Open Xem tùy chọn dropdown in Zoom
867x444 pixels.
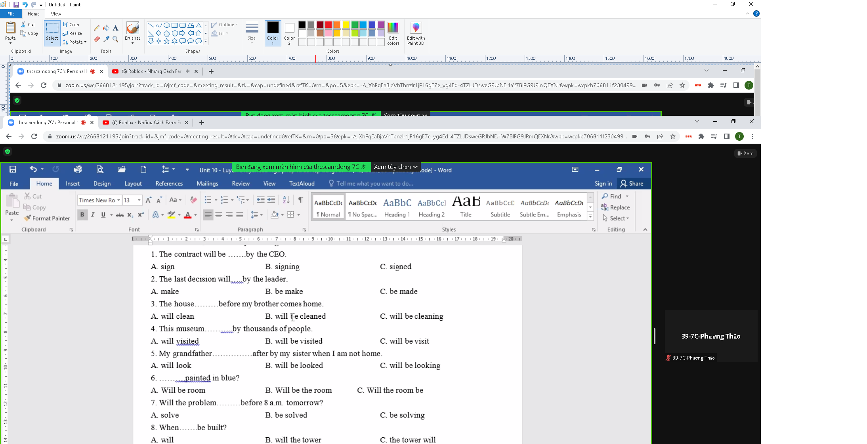[396, 167]
